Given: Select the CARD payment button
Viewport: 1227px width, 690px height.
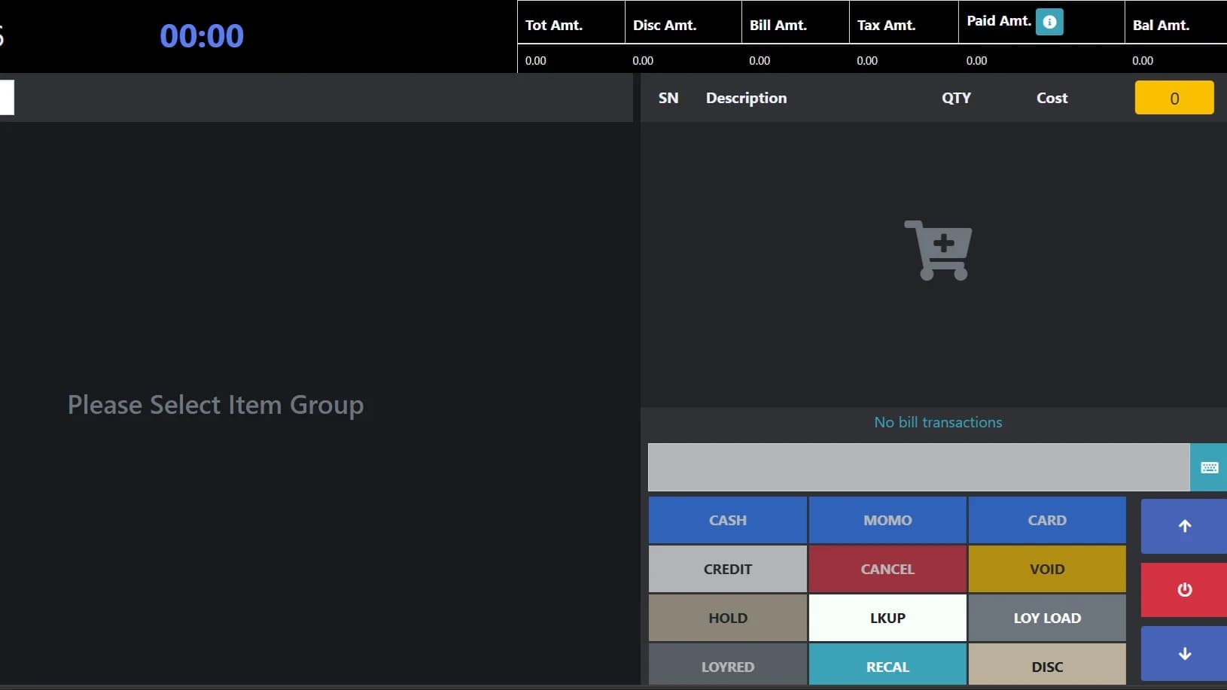Looking at the screenshot, I should coord(1047,520).
